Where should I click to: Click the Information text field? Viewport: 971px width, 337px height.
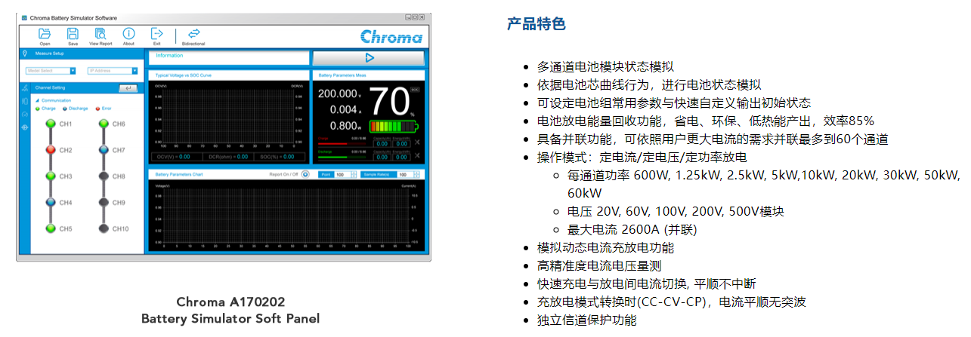[x=229, y=57]
